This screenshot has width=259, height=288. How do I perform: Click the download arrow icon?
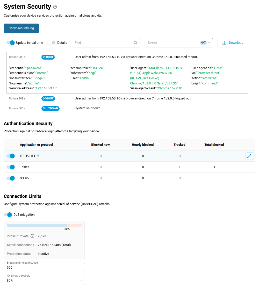coord(224,43)
